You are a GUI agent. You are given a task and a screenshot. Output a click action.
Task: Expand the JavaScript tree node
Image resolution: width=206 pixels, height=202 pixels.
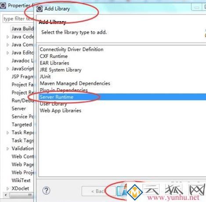click(8, 69)
